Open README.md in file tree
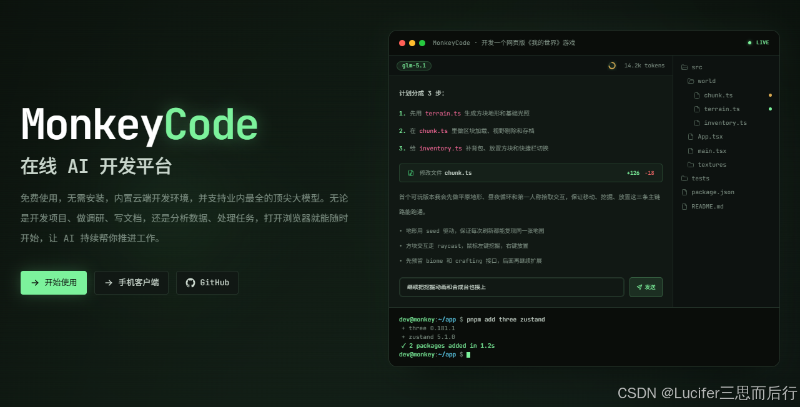 point(708,207)
